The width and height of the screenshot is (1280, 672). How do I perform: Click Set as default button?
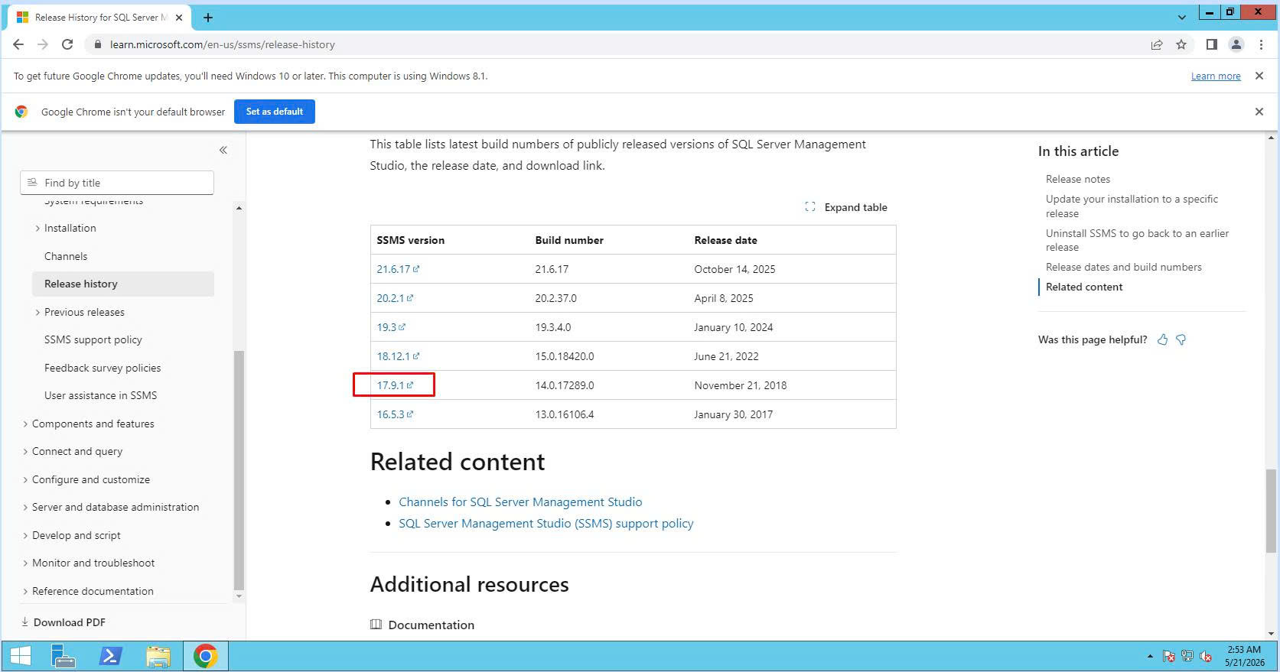[x=275, y=112]
